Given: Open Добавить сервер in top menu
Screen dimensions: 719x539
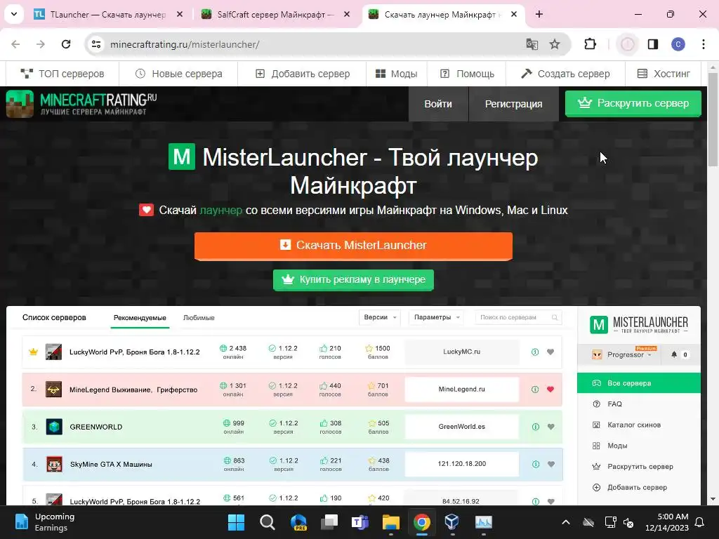Looking at the screenshot, I should (302, 74).
